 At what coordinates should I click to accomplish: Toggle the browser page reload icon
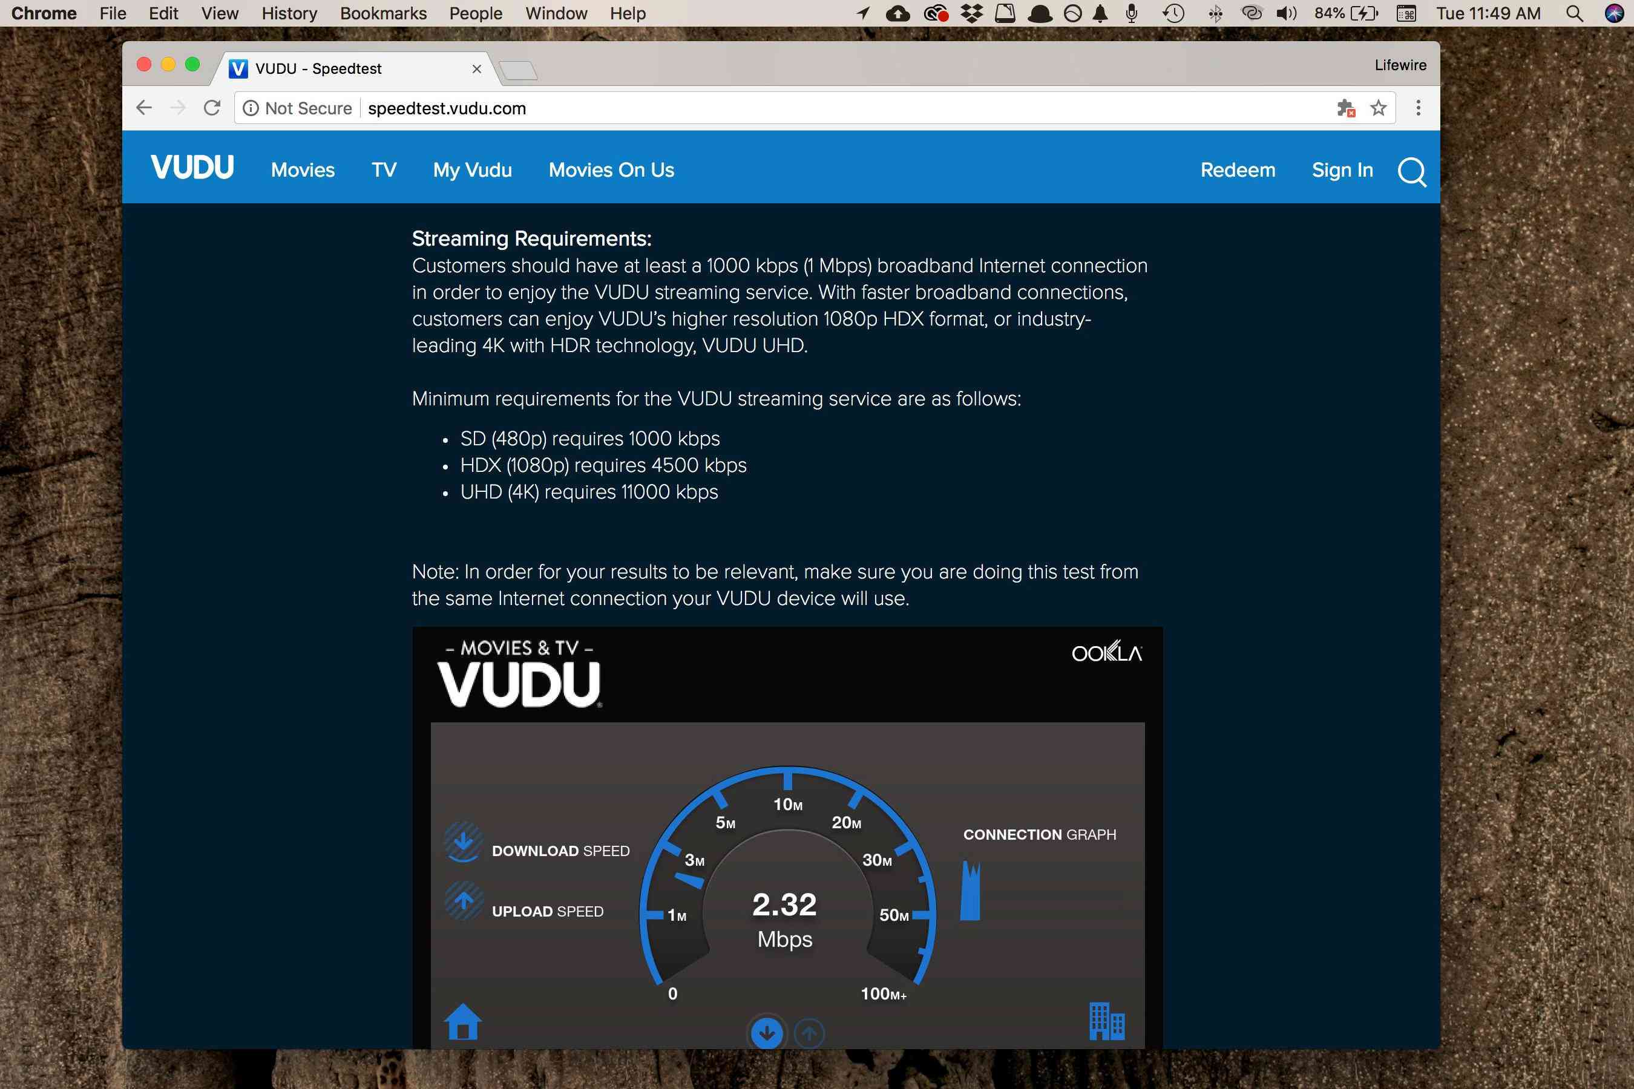(x=212, y=108)
